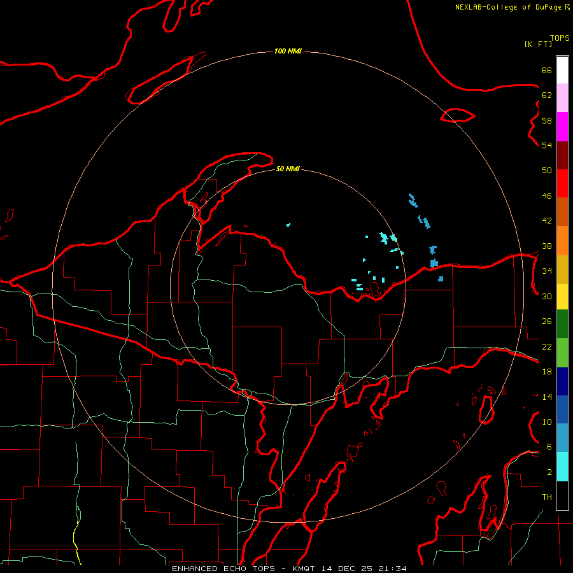This screenshot has height=573, width=573.
Task: Pick the light green legend swatch
Action: point(562,353)
